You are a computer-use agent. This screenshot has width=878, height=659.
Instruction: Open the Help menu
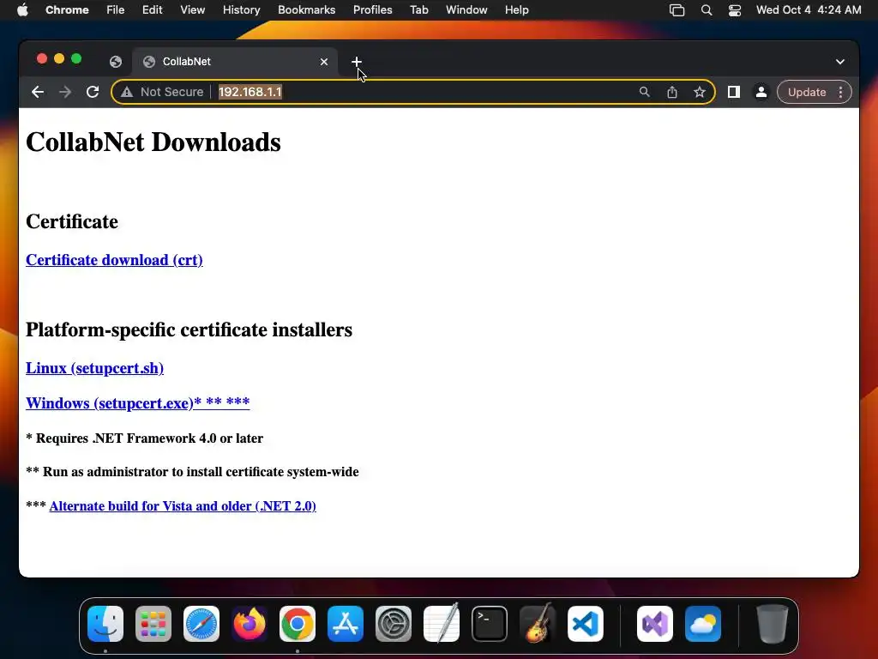(x=516, y=10)
